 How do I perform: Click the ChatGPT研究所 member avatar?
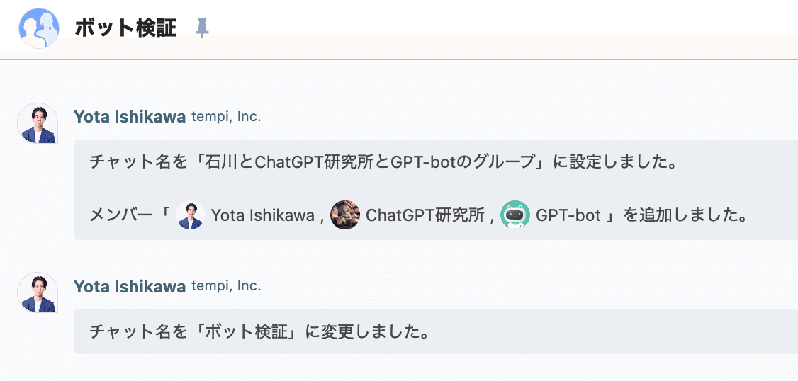345,215
